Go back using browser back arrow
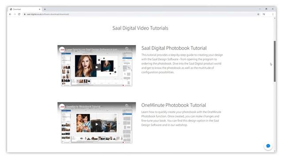 [x=10, y=14]
